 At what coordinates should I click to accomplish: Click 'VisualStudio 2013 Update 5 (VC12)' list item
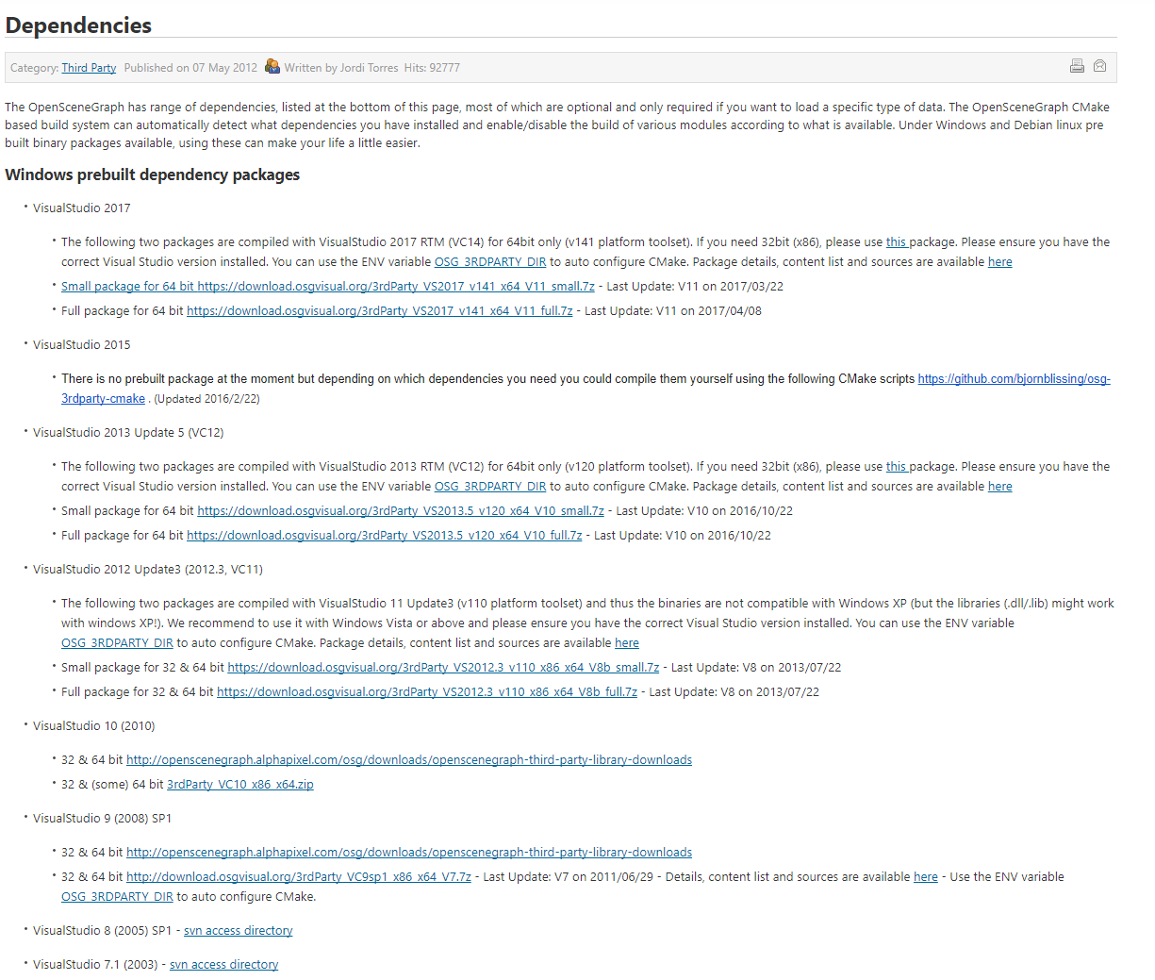(x=128, y=433)
